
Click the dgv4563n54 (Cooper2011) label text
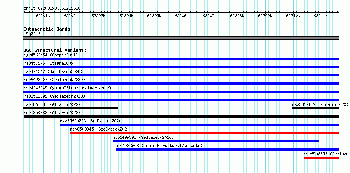(51, 55)
